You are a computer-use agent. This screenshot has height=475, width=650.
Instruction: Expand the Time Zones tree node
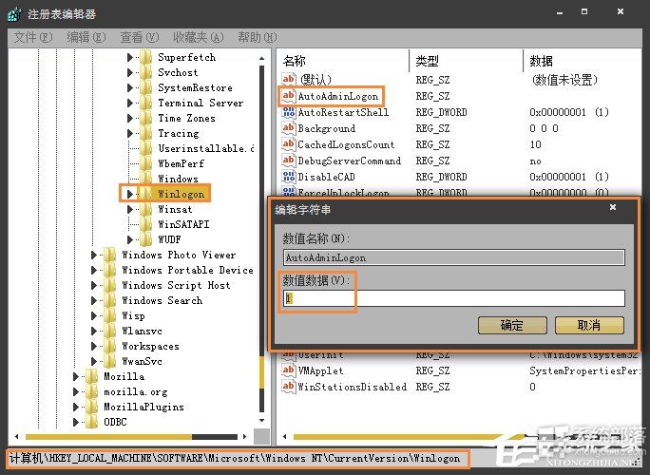tap(130, 118)
